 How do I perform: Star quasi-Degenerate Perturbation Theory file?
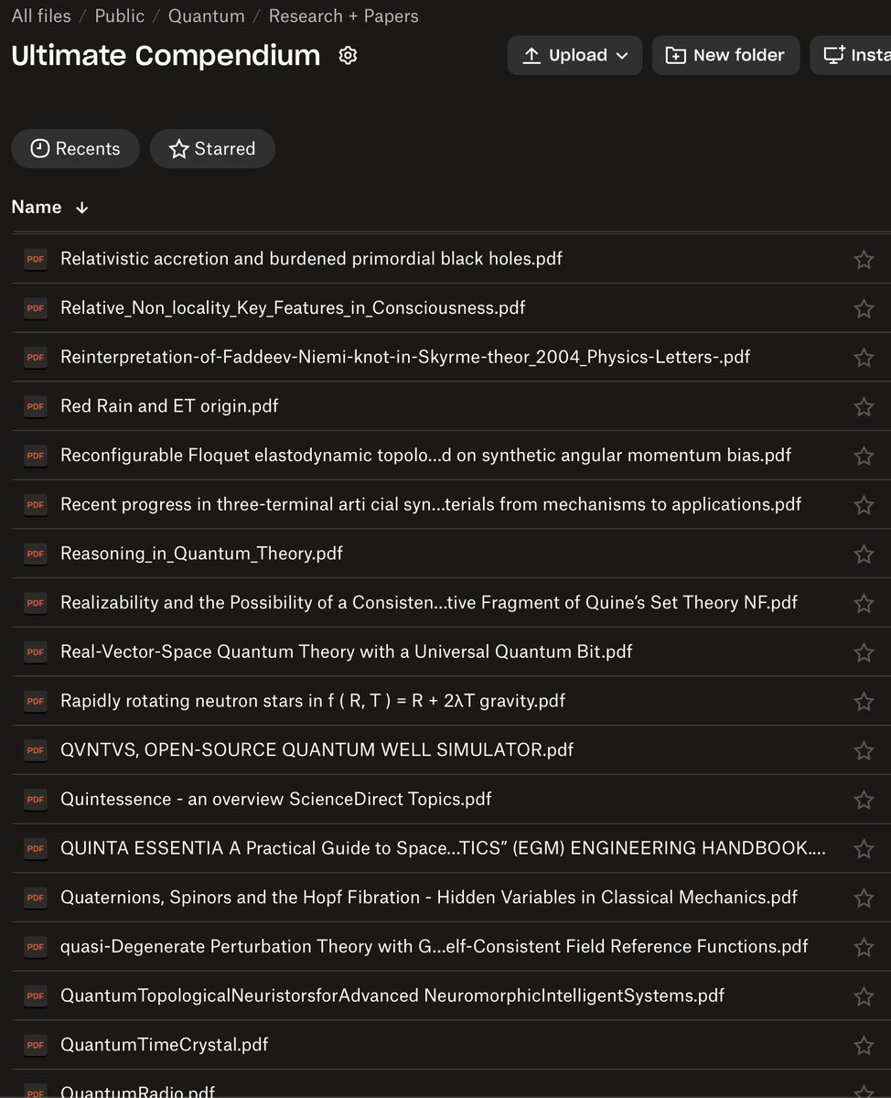point(864,947)
